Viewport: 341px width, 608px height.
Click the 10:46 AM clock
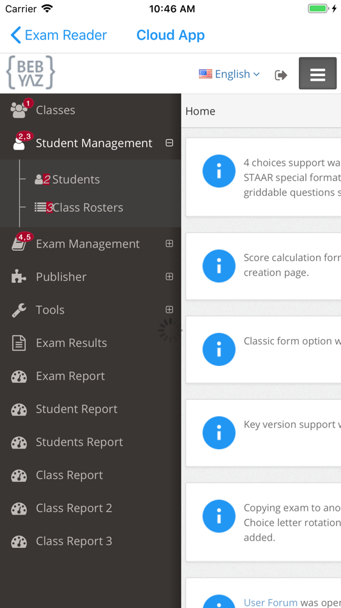click(x=172, y=8)
